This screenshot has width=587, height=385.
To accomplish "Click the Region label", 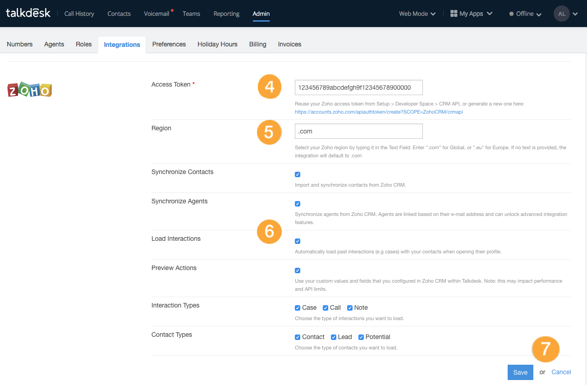I will point(161,128).
